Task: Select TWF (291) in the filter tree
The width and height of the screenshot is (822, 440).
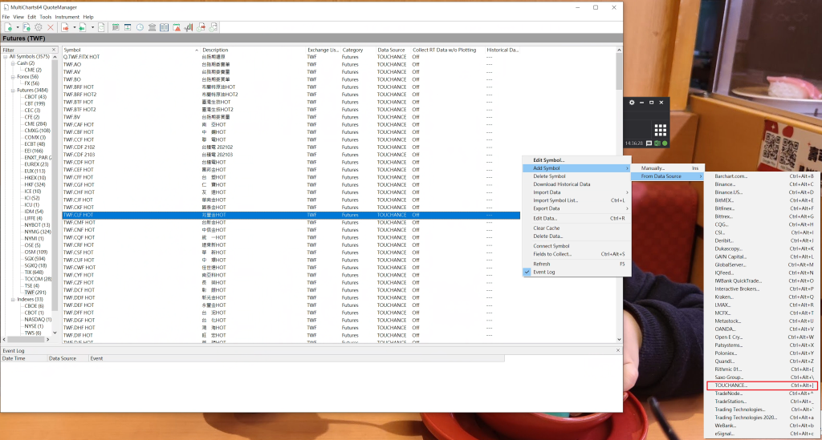Action: coord(35,293)
